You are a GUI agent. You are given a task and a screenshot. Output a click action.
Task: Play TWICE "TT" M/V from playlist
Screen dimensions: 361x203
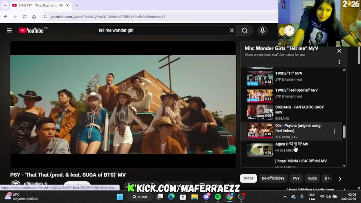pyautogui.click(x=289, y=73)
